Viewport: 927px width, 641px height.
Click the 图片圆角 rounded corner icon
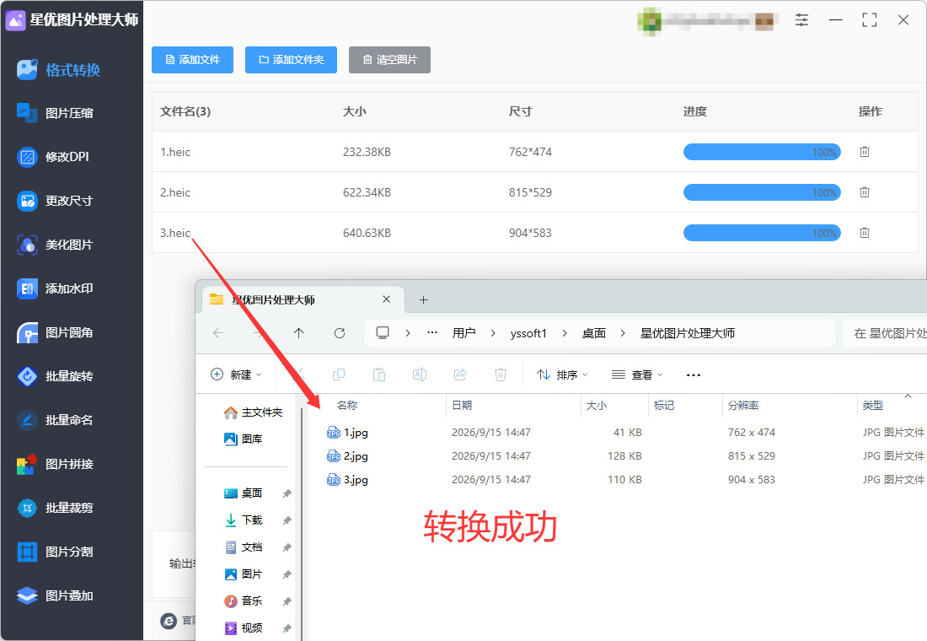(27, 332)
